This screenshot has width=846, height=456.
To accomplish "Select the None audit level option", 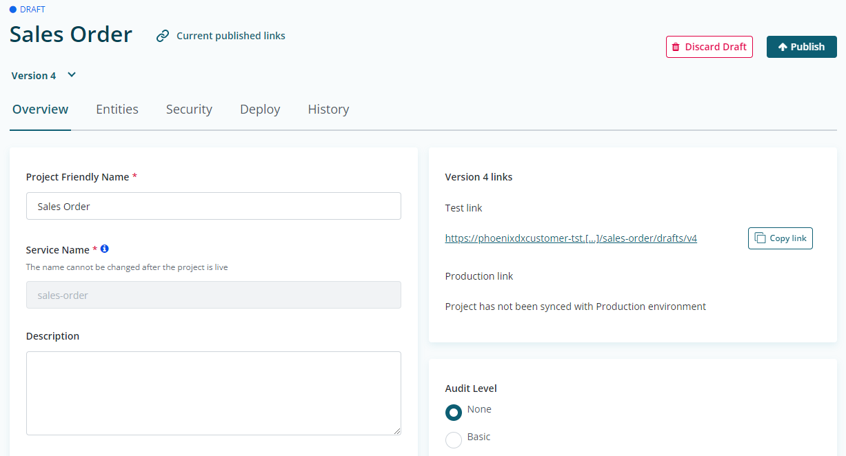I will [x=454, y=412].
